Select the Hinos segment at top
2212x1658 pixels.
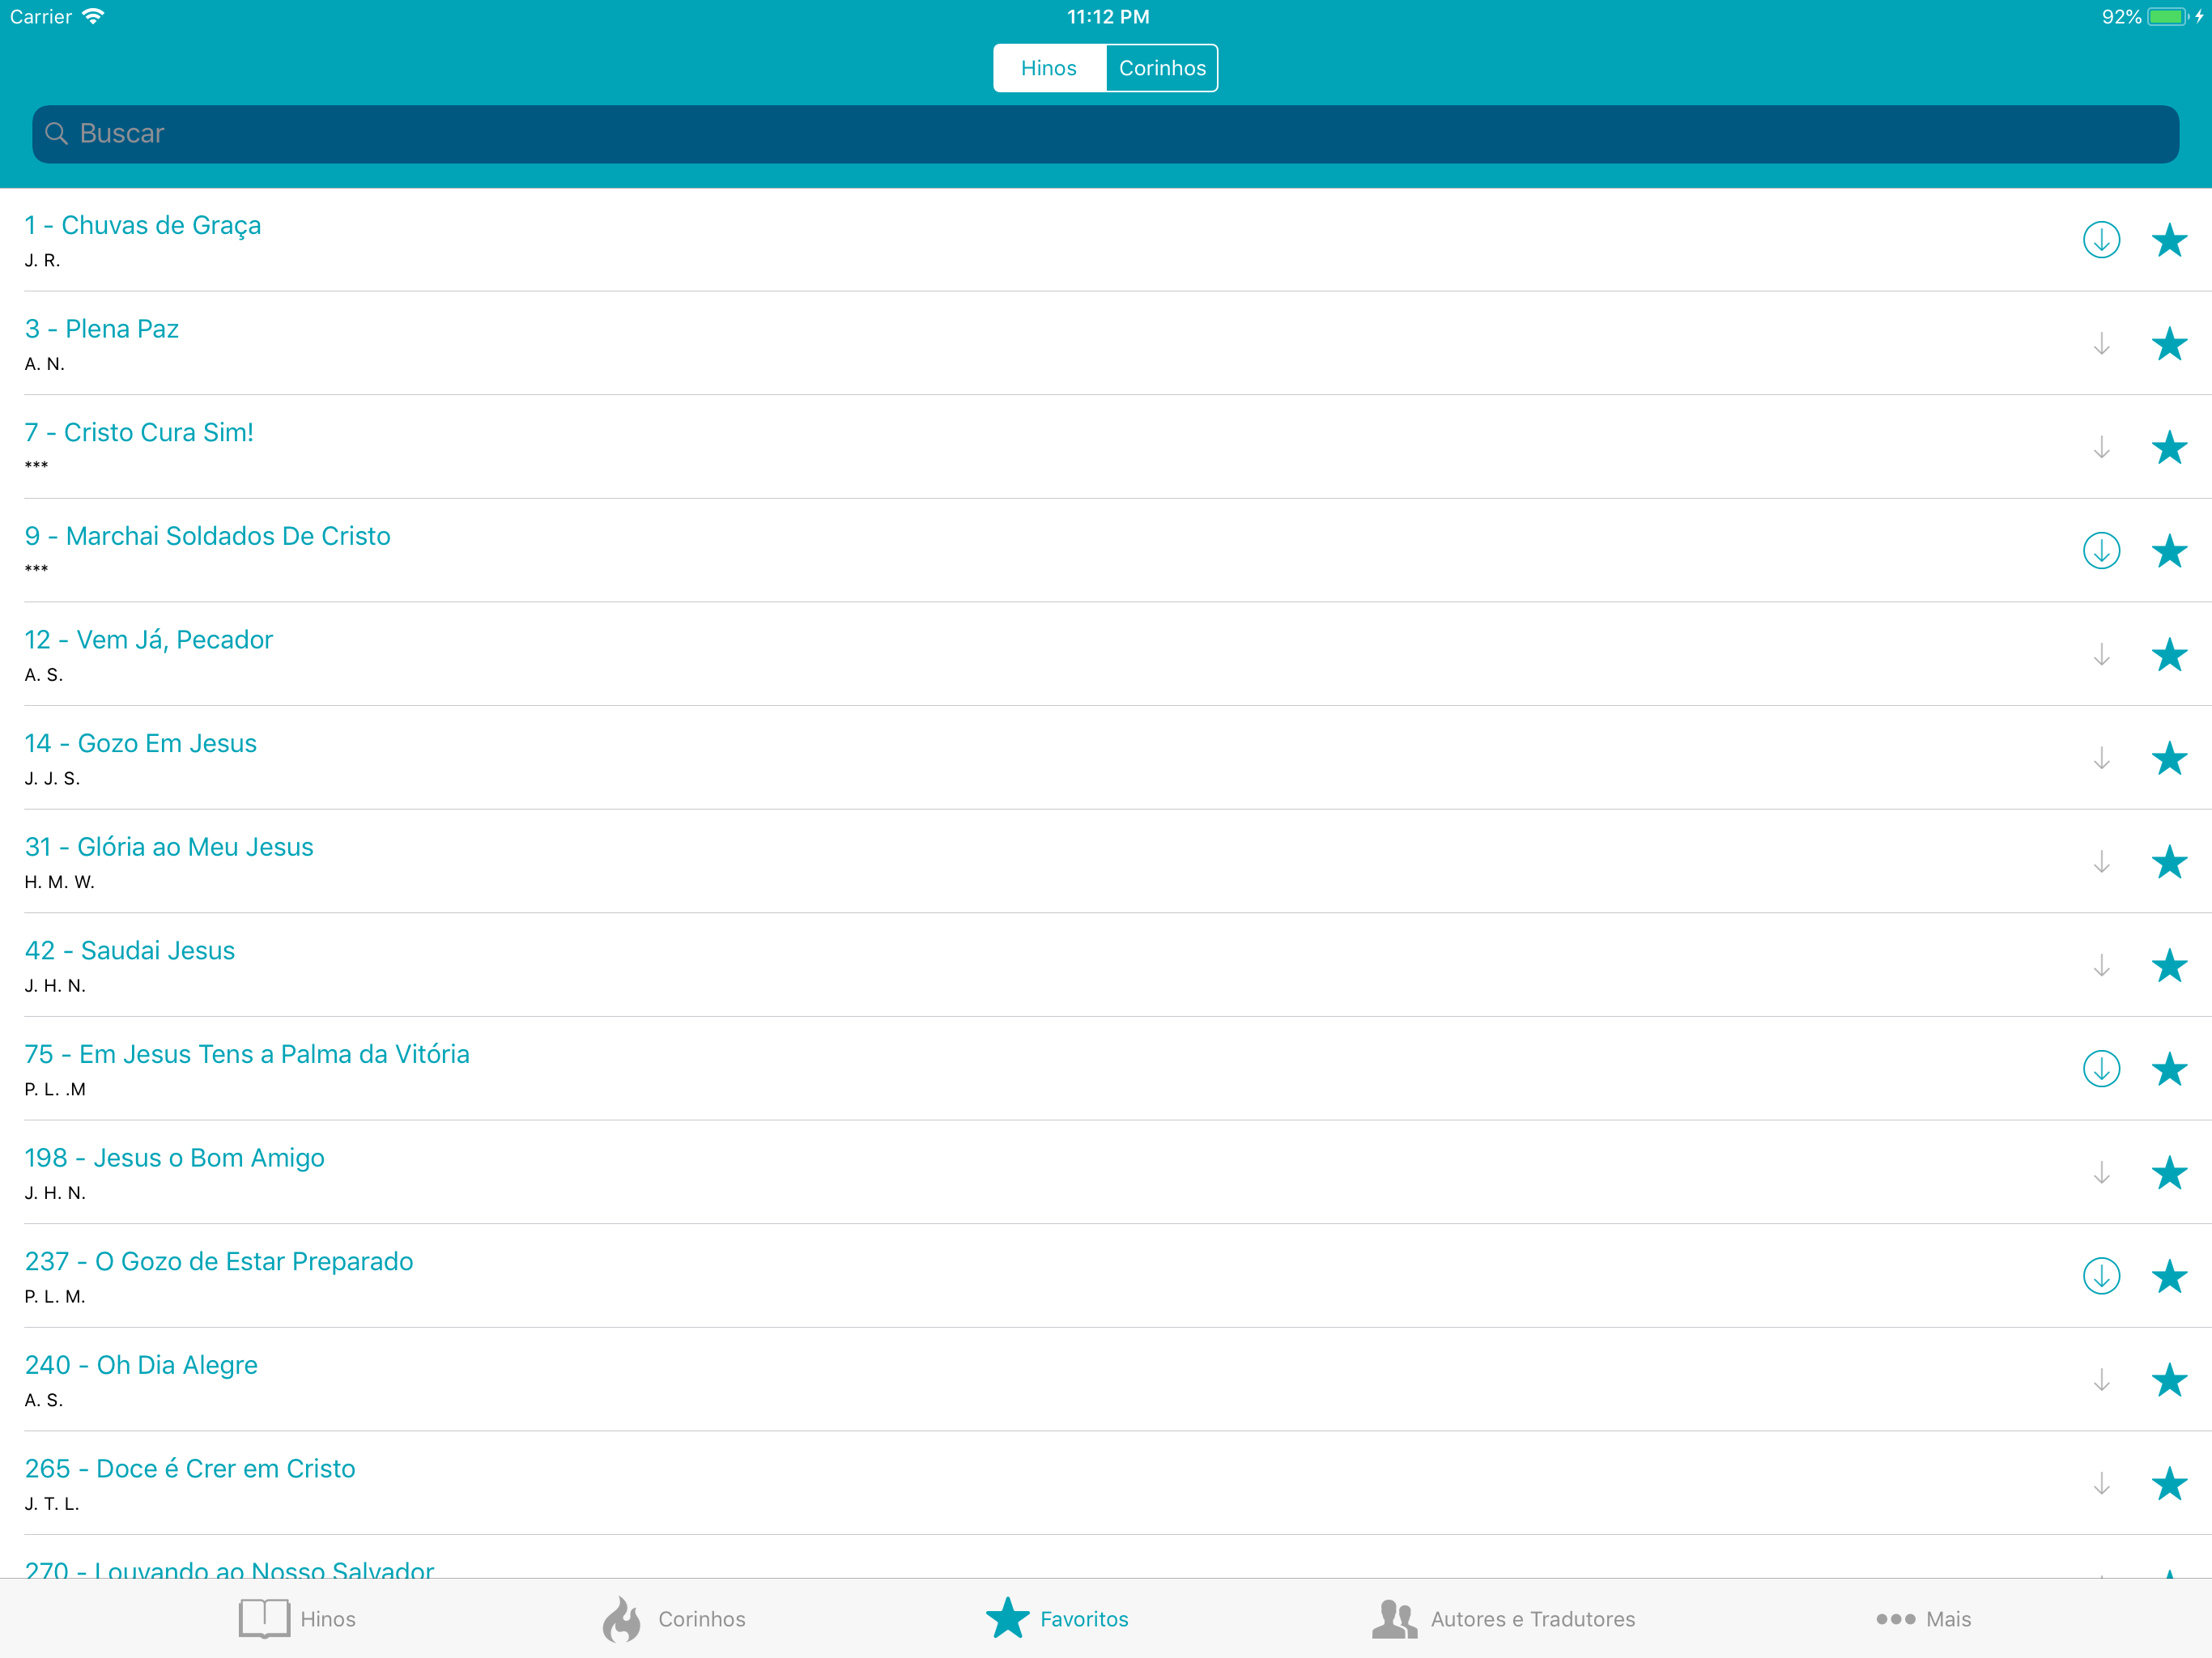pyautogui.click(x=1049, y=68)
